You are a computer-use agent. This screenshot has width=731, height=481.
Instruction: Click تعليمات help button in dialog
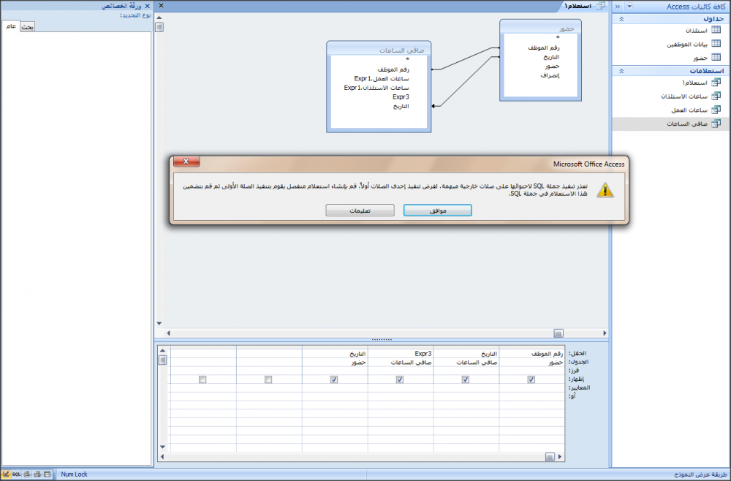click(x=359, y=210)
